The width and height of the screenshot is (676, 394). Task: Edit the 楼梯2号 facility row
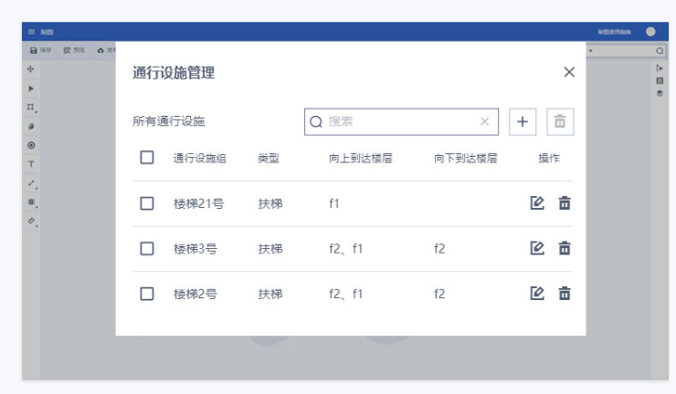tap(538, 294)
